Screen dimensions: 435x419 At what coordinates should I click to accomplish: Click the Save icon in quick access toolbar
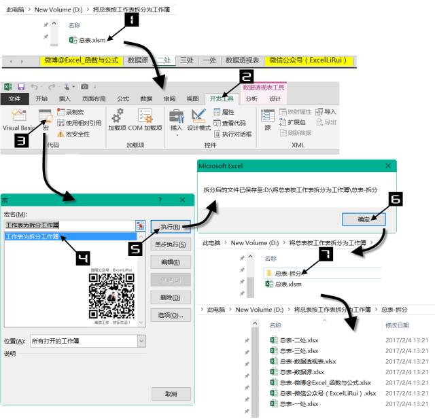tap(21, 87)
